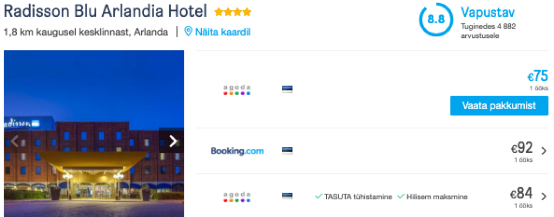Image resolution: width=554 pixels, height=217 pixels.
Task: Click the map pin location icon
Action: (188, 32)
